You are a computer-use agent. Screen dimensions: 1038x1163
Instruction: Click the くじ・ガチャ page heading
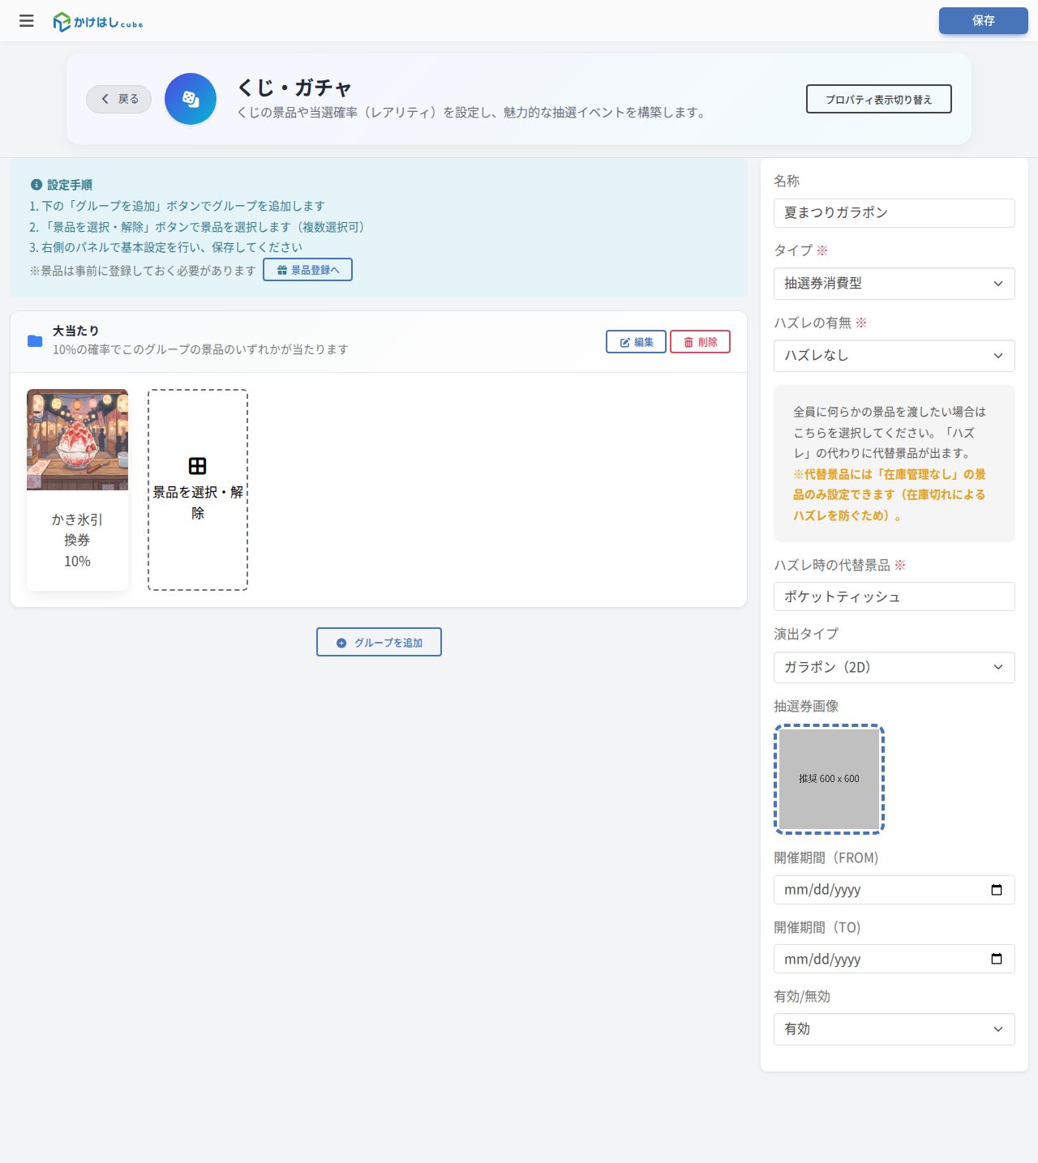pos(294,88)
